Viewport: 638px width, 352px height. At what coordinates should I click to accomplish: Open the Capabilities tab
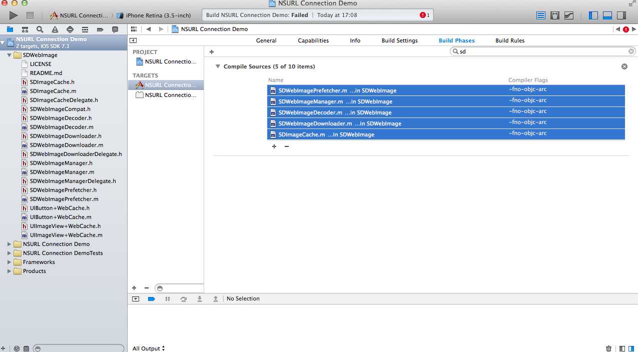(x=313, y=40)
